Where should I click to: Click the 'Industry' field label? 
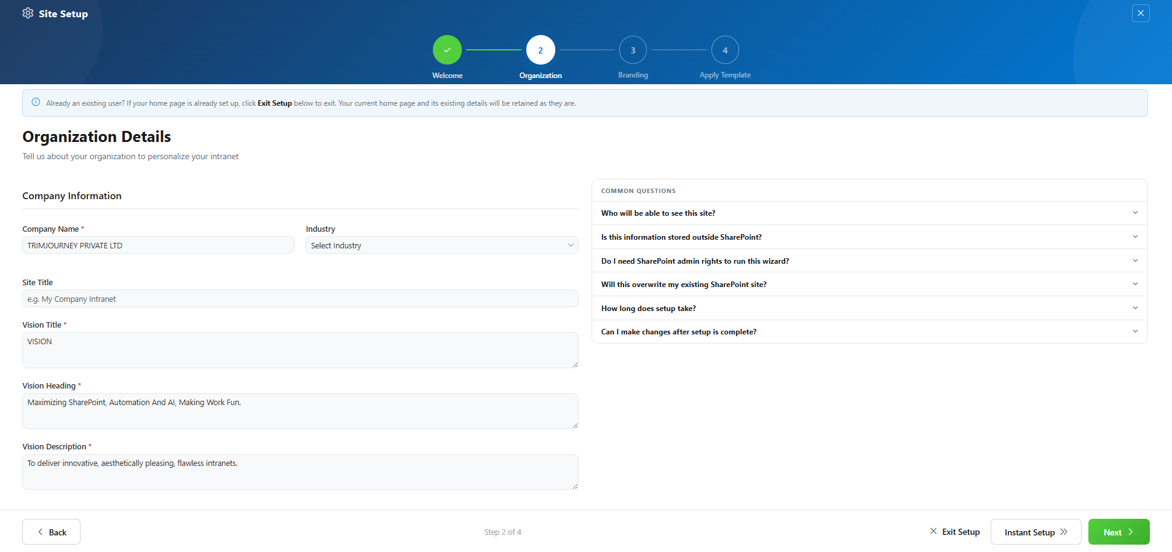click(320, 229)
